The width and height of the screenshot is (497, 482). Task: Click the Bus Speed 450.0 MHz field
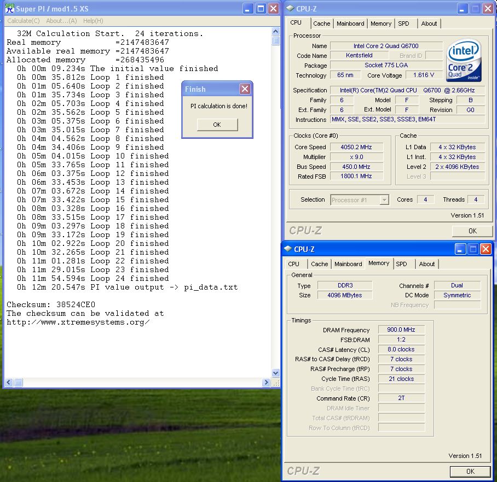[356, 167]
